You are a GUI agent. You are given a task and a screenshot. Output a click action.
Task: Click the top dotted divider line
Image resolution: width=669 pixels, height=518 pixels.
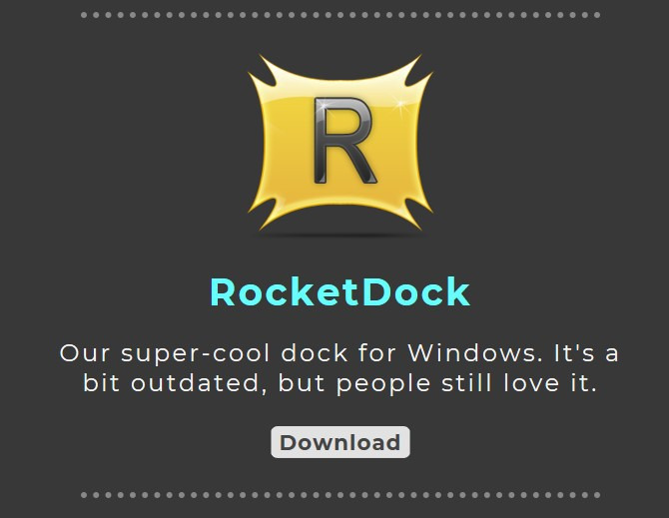coord(340,15)
